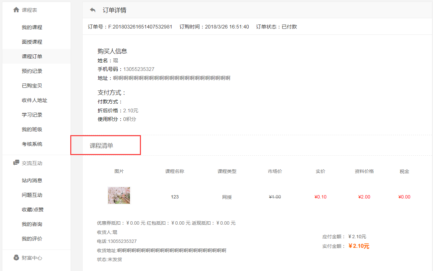Click the chat bubble icon beside 交流互动
433x271 pixels.
tap(16, 163)
